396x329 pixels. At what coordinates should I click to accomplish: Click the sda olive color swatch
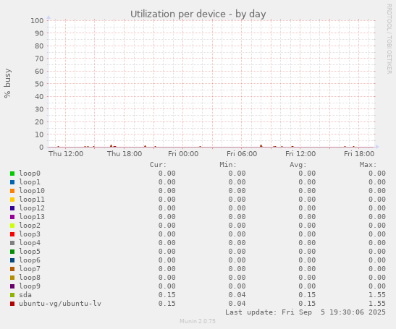[x=12, y=295]
